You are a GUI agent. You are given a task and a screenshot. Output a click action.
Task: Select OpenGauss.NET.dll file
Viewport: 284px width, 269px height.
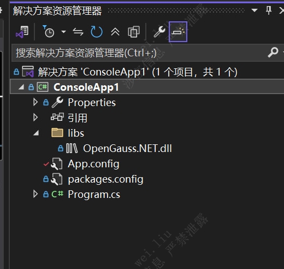click(127, 148)
